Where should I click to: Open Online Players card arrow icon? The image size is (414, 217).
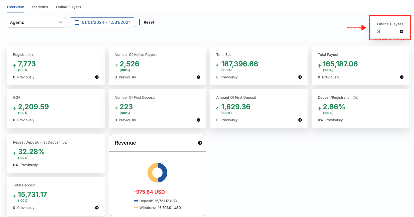401,32
